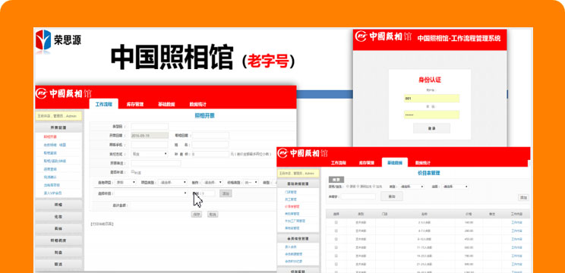The width and height of the screenshot is (565, 273).
Task: Open the 工作流程 tab in the 照相开票 window
Action: tap(103, 105)
